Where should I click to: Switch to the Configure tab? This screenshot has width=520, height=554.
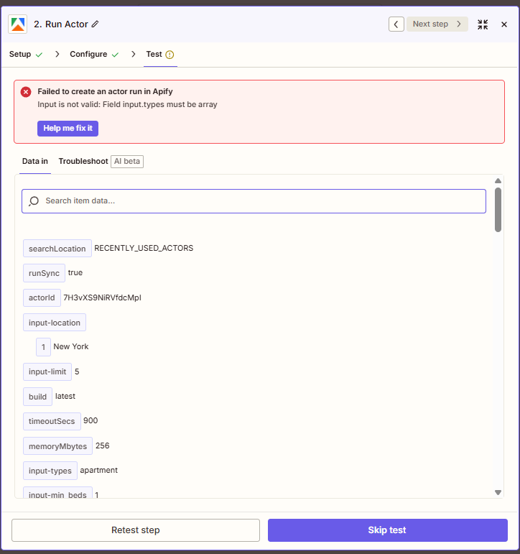pyautogui.click(x=88, y=55)
